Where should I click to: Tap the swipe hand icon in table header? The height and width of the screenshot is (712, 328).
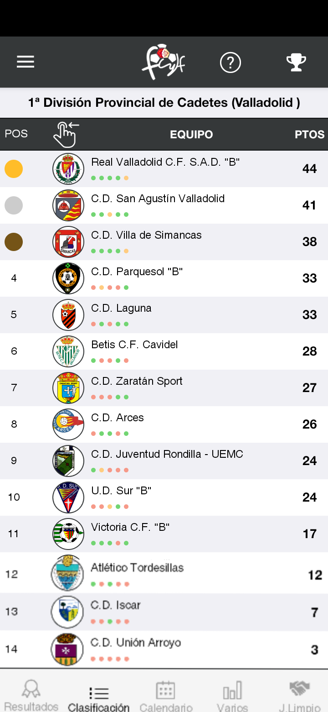click(66, 134)
